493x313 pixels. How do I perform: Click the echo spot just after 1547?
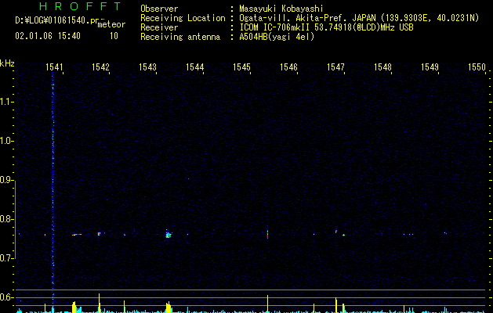[343, 235]
